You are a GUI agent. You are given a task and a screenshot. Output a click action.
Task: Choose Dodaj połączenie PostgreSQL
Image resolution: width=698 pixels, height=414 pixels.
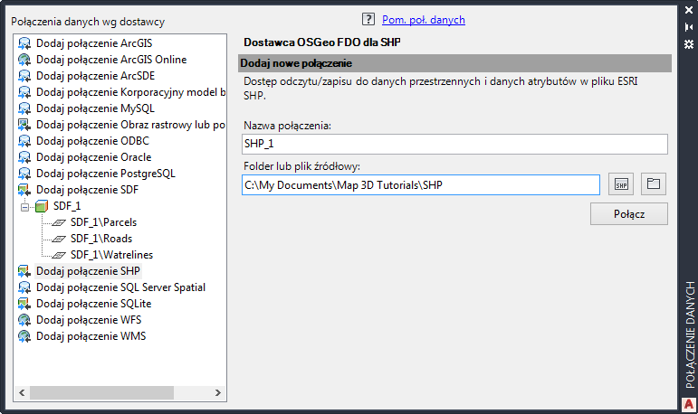click(105, 174)
